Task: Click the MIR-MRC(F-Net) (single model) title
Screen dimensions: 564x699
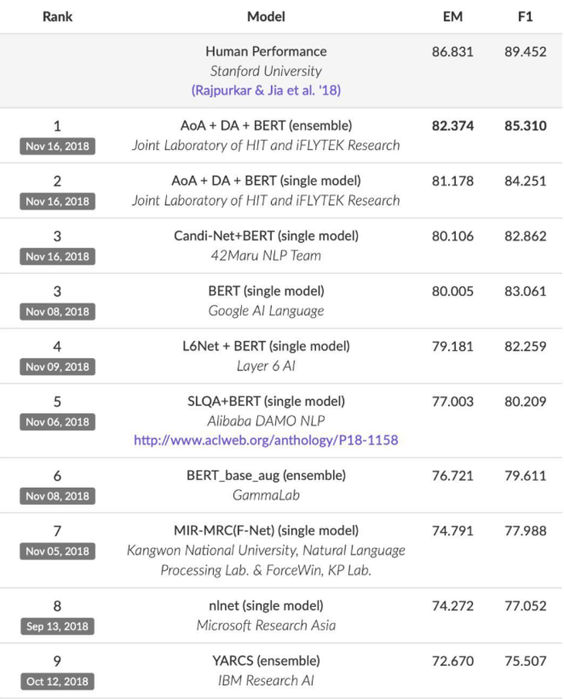Action: click(266, 531)
